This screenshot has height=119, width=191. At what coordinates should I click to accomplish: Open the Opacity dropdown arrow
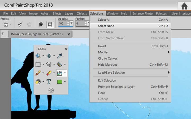pyautogui.click(x=72, y=23)
